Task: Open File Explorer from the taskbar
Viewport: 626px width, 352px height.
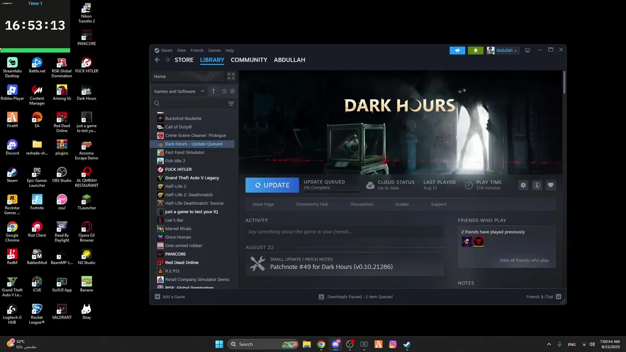Action: (x=307, y=344)
